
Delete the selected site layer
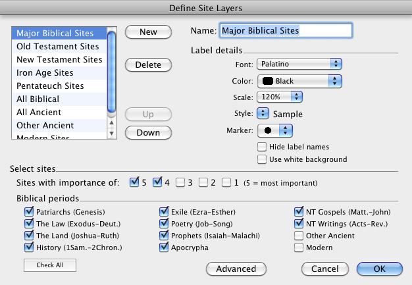point(148,65)
